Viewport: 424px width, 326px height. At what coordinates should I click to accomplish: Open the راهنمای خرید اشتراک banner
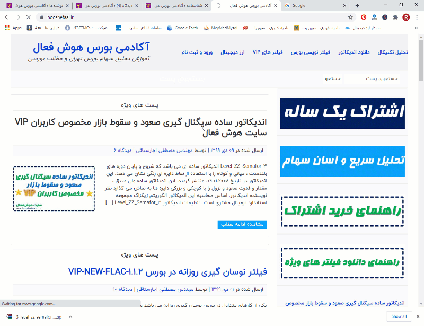(342, 212)
